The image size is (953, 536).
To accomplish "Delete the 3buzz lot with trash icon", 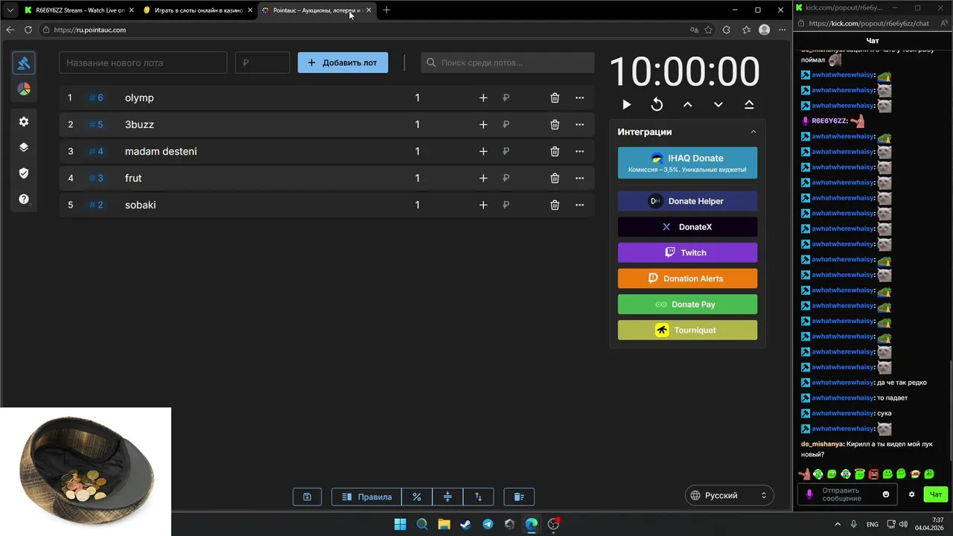I will 555,124.
